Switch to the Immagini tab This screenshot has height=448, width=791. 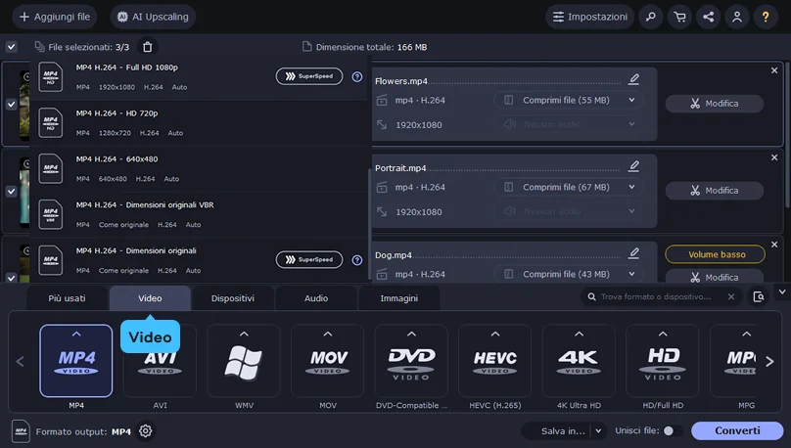click(399, 298)
